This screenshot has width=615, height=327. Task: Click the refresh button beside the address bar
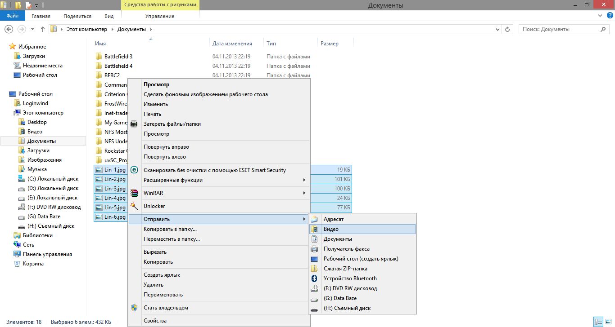pyautogui.click(x=508, y=29)
